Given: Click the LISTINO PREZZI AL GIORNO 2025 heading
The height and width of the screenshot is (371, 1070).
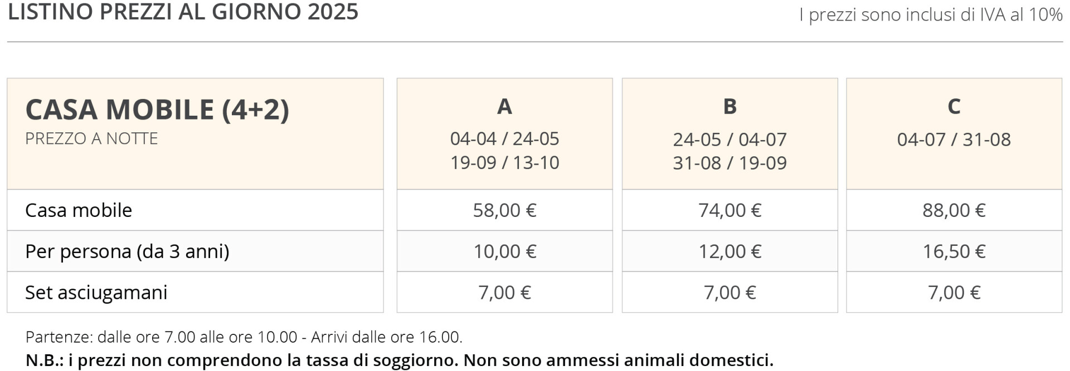Looking at the screenshot, I should point(183,12).
